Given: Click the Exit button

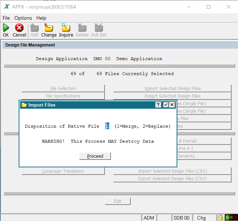Looking at the screenshot, I should (118, 201).
